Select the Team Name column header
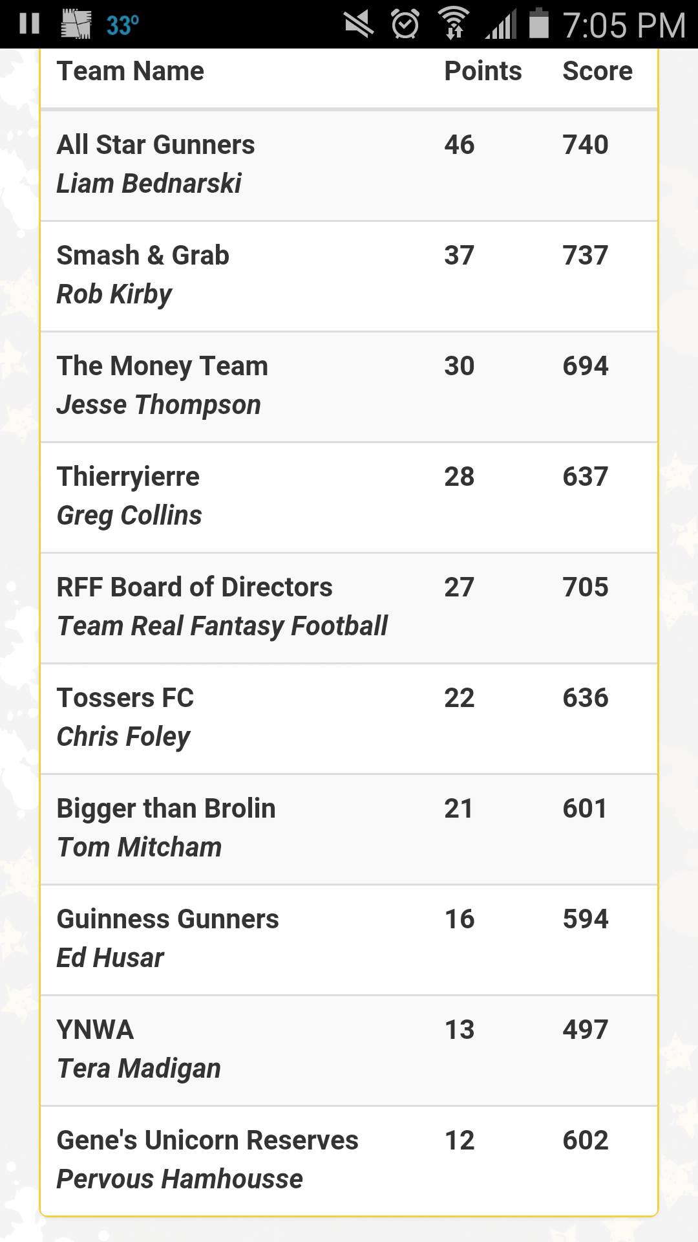Image resolution: width=698 pixels, height=1242 pixels. (x=131, y=71)
